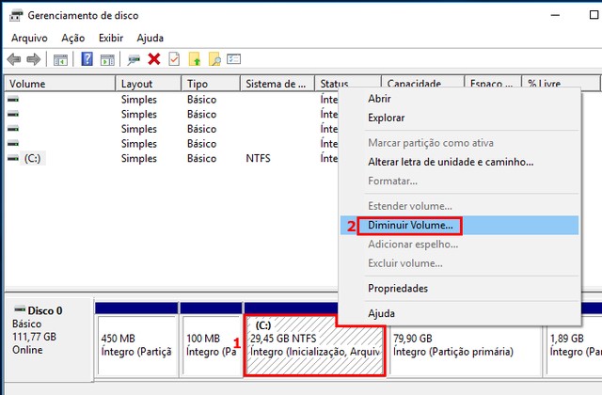Viewport: 602px width, 395px height.
Task: Click the greyed Marcar partição como ativa entry
Action: (x=459, y=143)
